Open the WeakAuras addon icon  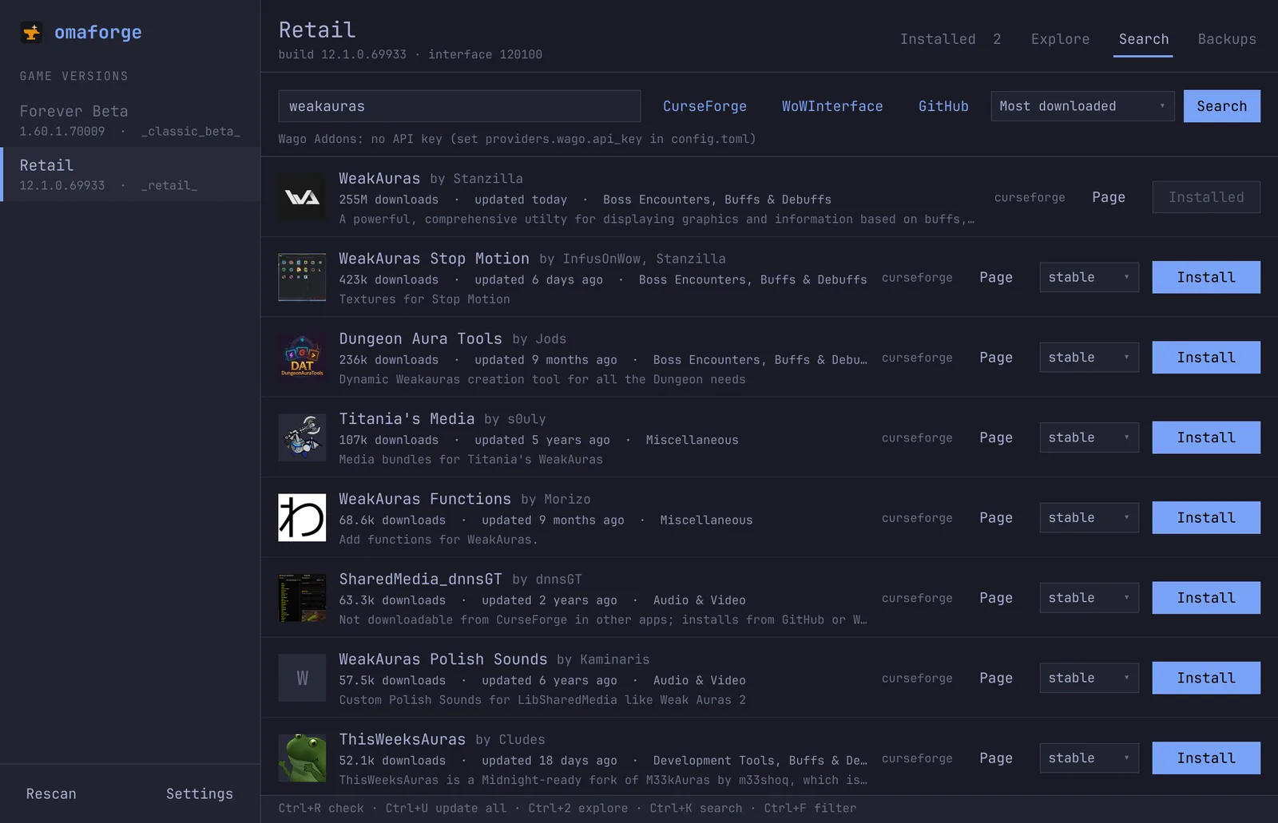pos(302,197)
